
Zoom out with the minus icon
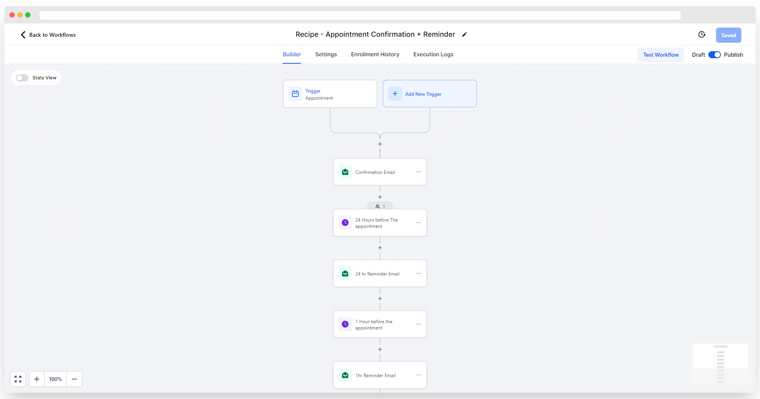coord(74,379)
